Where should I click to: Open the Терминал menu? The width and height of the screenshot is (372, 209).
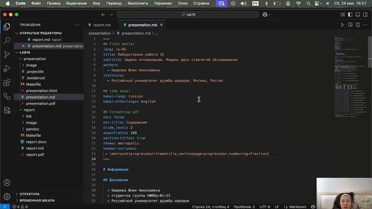(163, 3)
